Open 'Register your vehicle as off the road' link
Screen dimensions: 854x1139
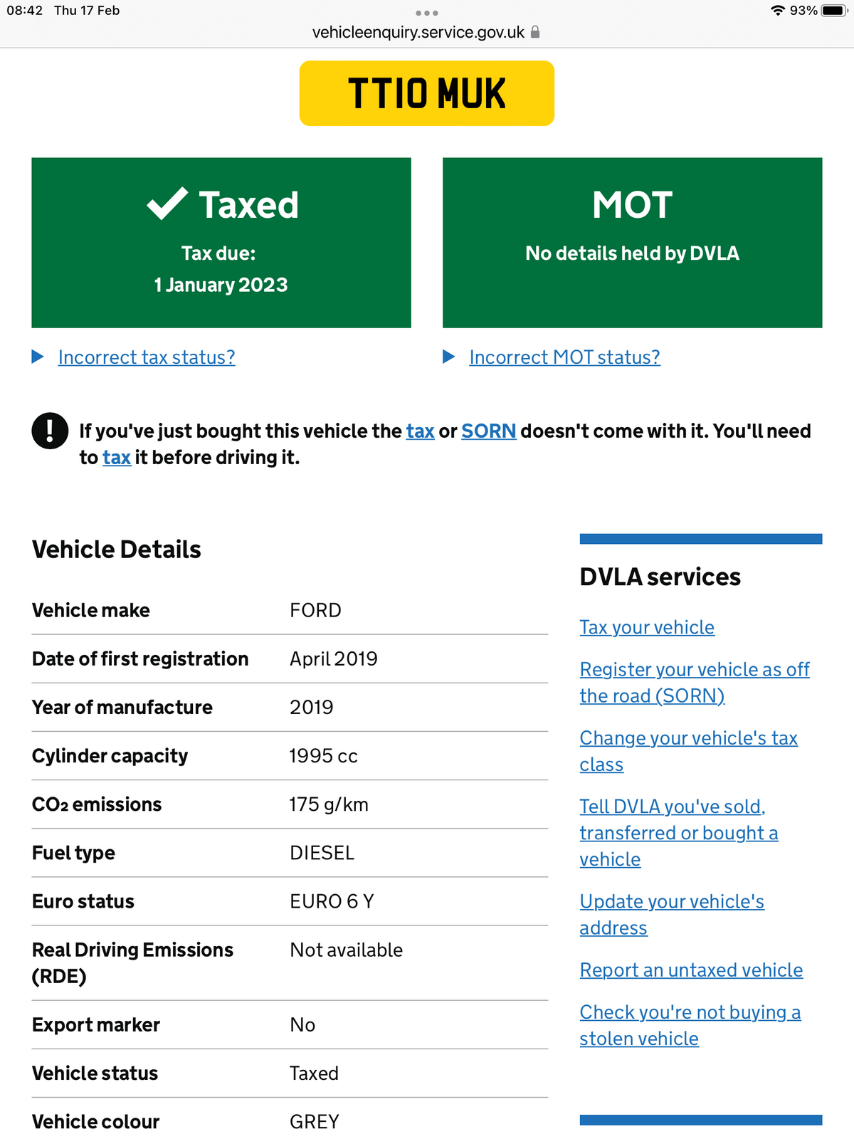pyautogui.click(x=694, y=682)
